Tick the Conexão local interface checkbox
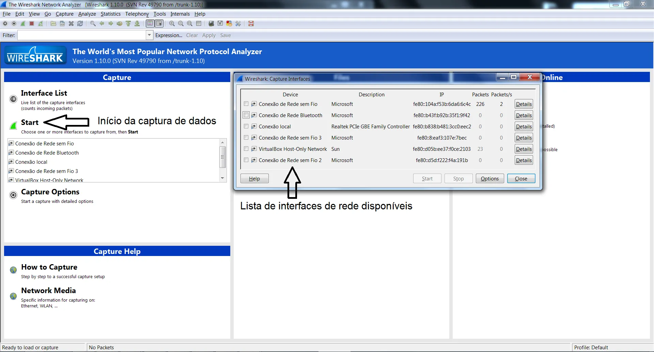 coord(246,126)
